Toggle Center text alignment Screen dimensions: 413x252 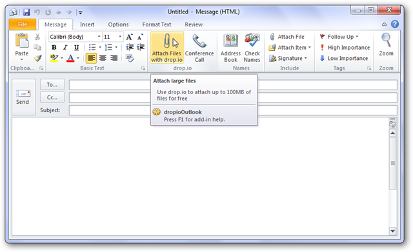[x=103, y=58]
